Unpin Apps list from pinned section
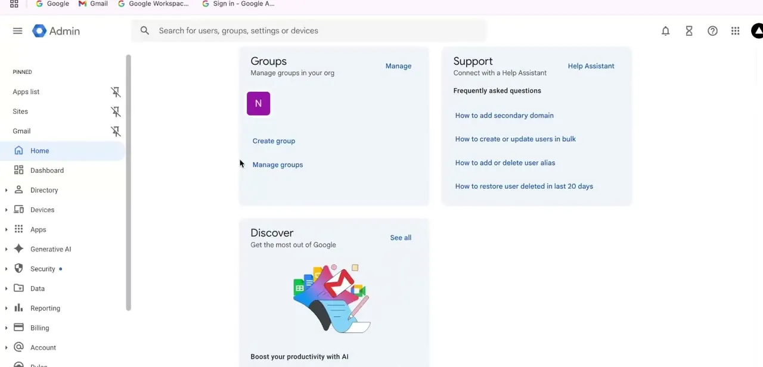763x367 pixels. point(116,92)
